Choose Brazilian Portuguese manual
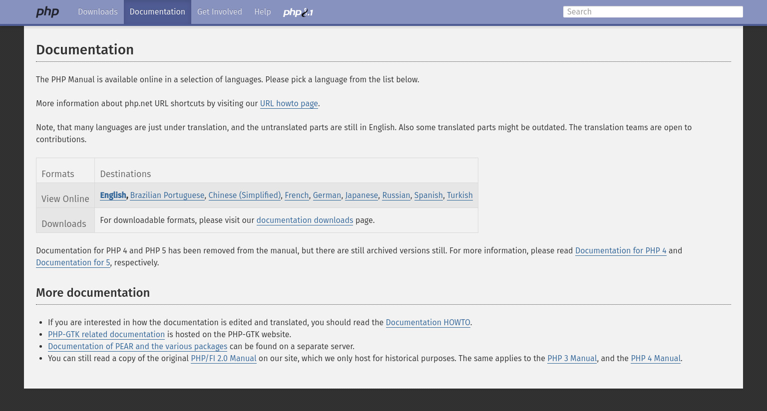 tap(167, 196)
